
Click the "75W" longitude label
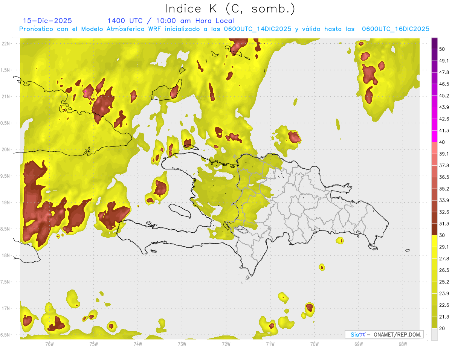[94, 344]
